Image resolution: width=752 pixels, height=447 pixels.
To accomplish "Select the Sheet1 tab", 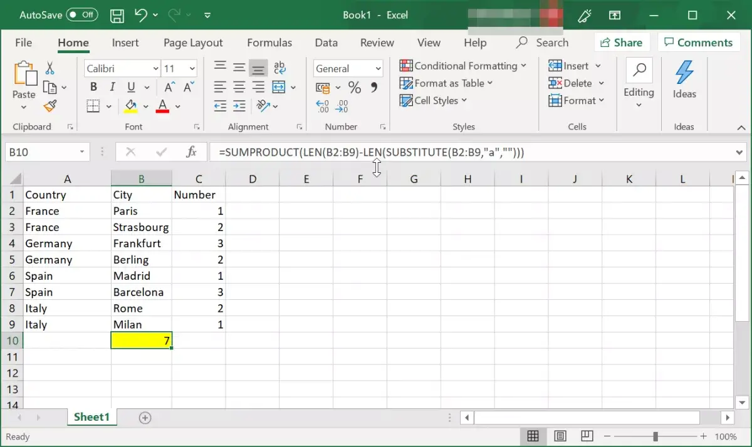I will 91,417.
